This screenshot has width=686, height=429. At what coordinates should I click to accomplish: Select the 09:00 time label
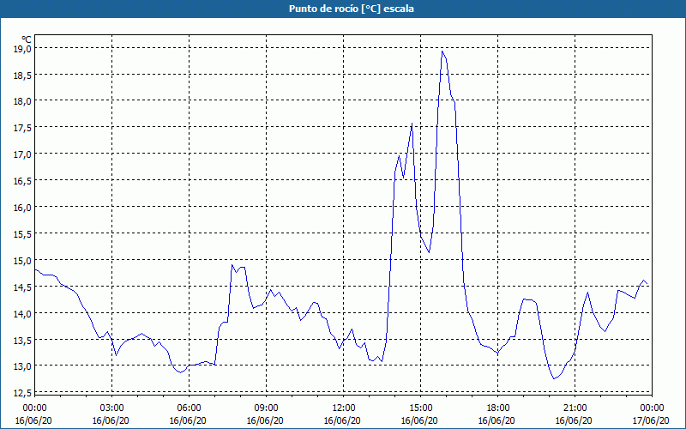tap(266, 408)
